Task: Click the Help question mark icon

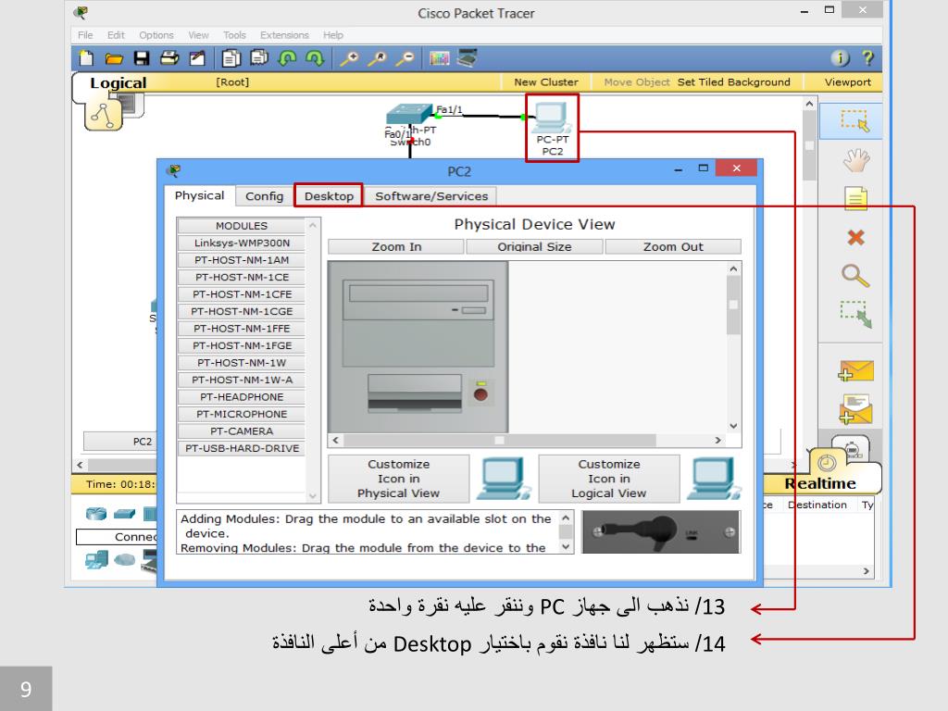Action: [868, 58]
